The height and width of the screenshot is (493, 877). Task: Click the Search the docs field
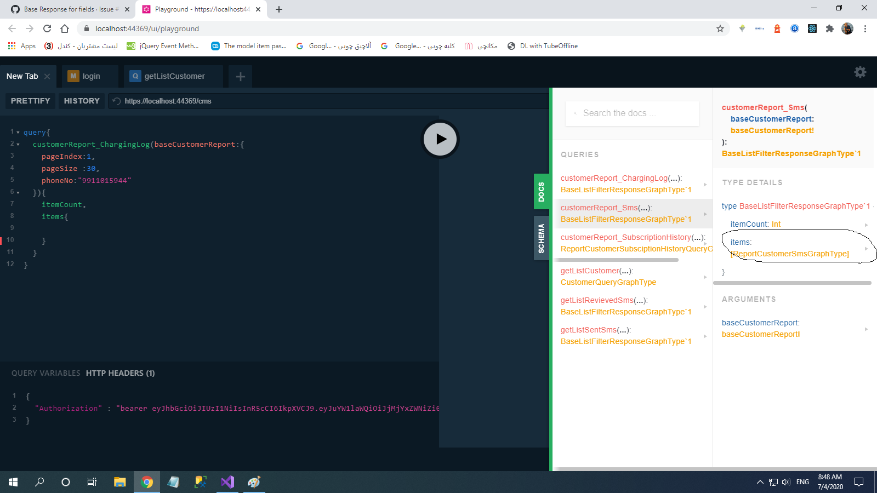coord(631,113)
